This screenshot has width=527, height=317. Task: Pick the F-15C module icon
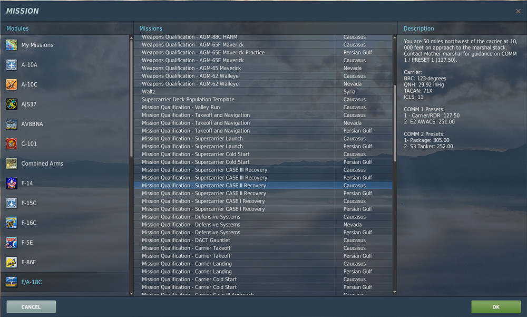pos(12,203)
